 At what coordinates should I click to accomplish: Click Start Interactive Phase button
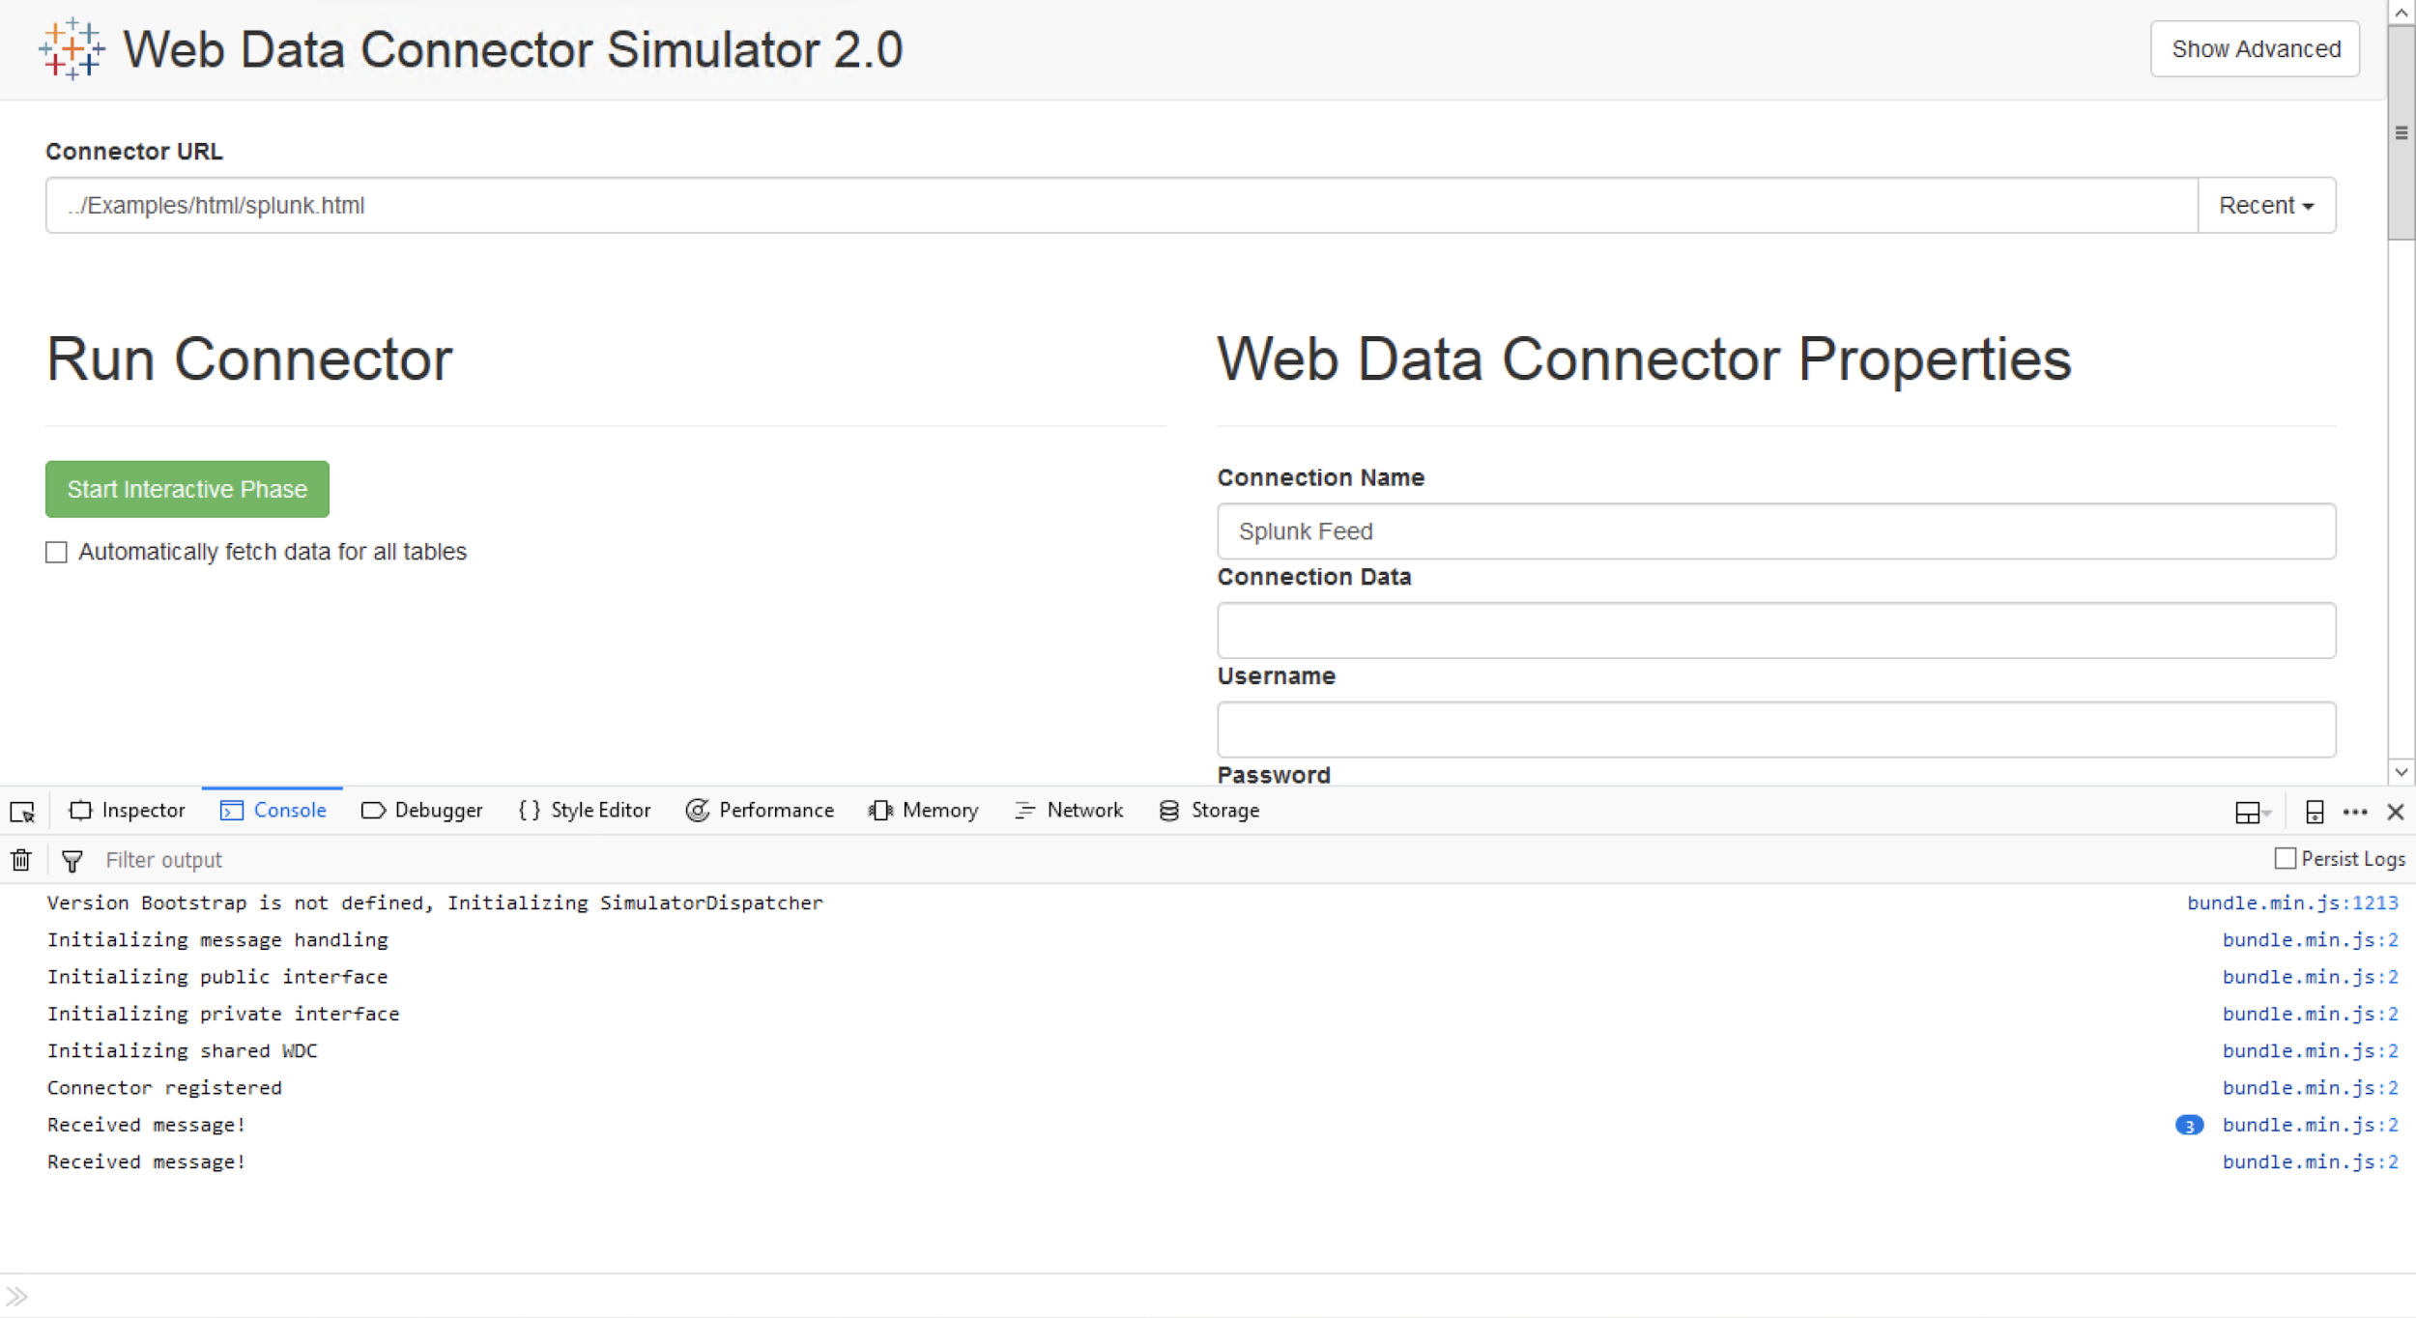pyautogui.click(x=187, y=489)
